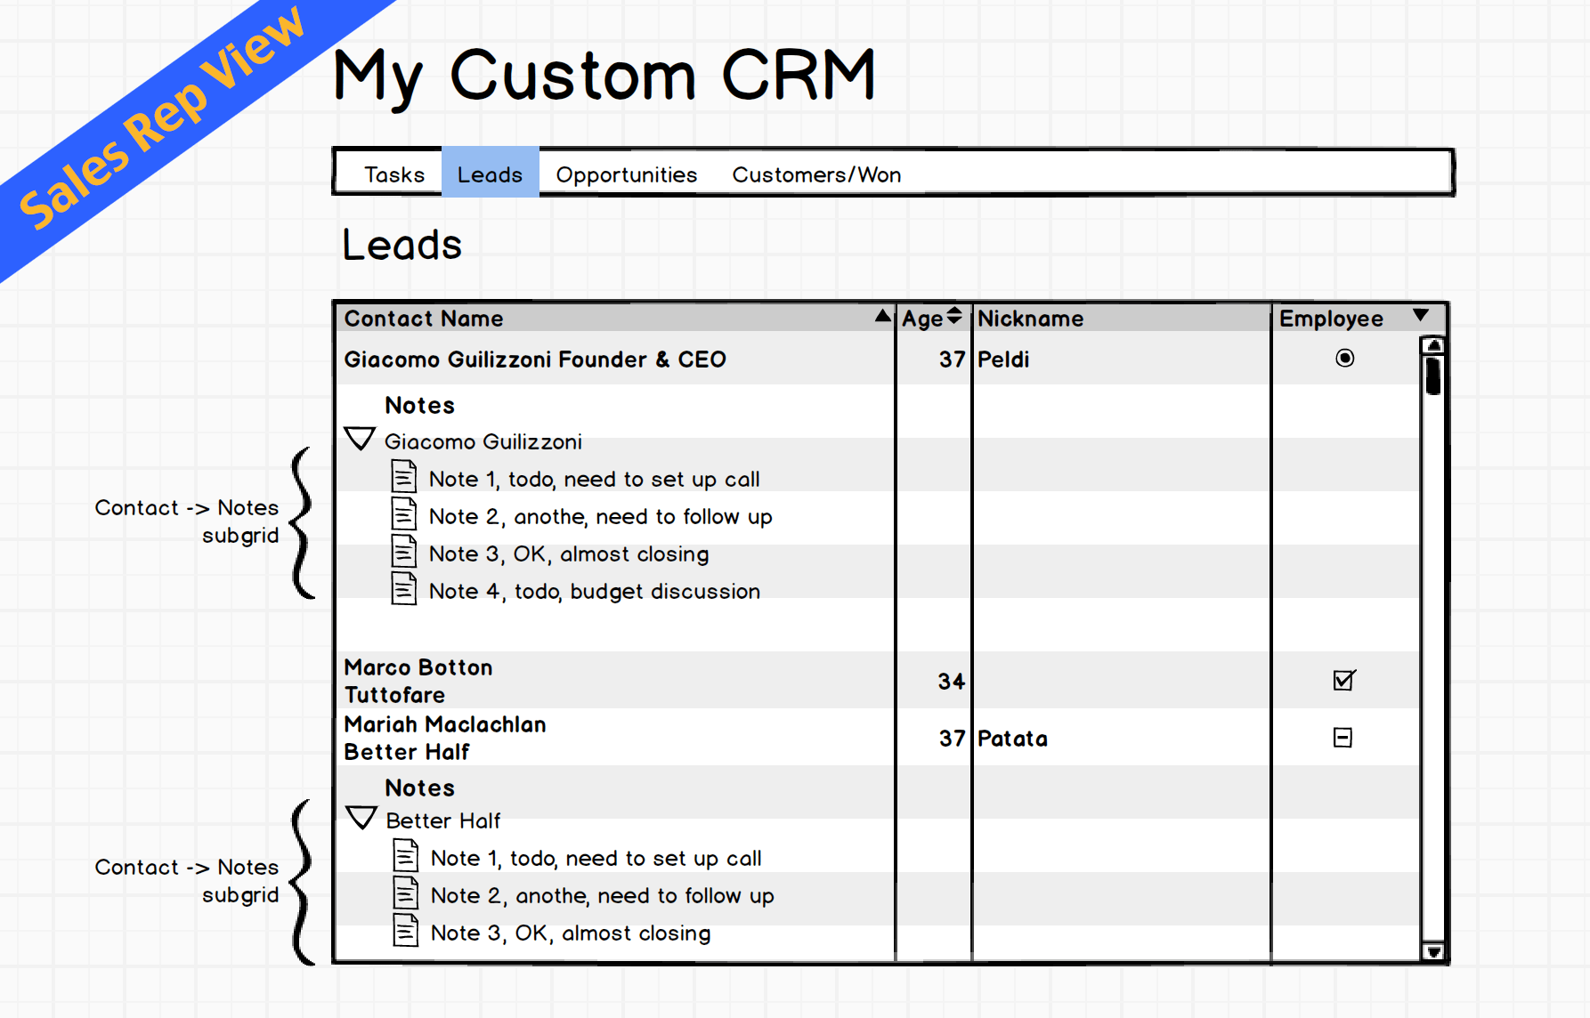Switch to the Opportunities tab
1590x1018 pixels.
[x=627, y=174]
